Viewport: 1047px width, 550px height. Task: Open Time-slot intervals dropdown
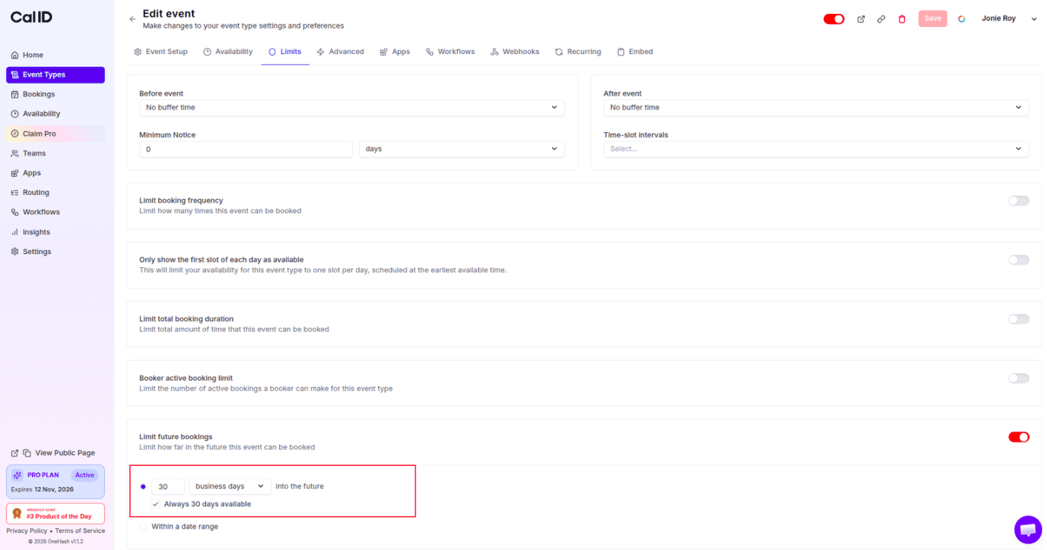816,149
